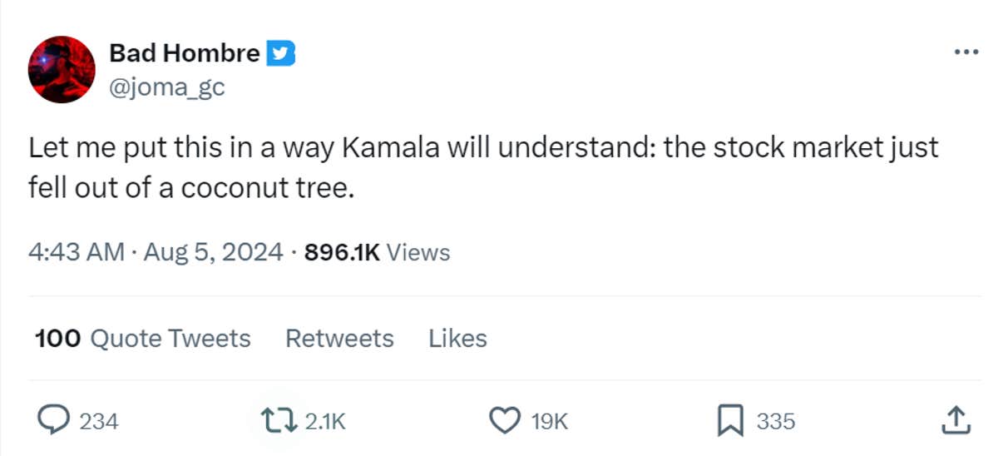Image resolution: width=998 pixels, height=456 pixels.
Task: Show the Likes list
Action: (x=457, y=339)
